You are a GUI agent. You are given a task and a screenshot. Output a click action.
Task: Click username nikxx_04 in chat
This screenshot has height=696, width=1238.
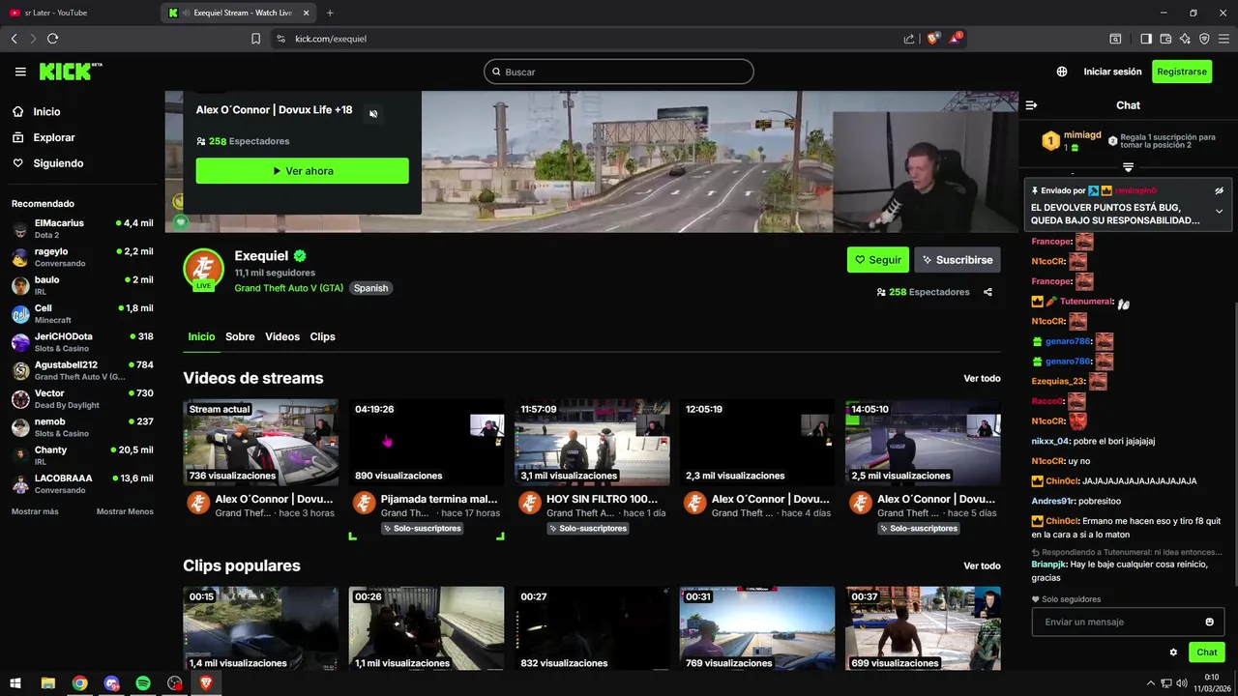tap(1050, 441)
